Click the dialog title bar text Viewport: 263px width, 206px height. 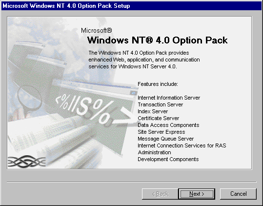tap(66, 6)
